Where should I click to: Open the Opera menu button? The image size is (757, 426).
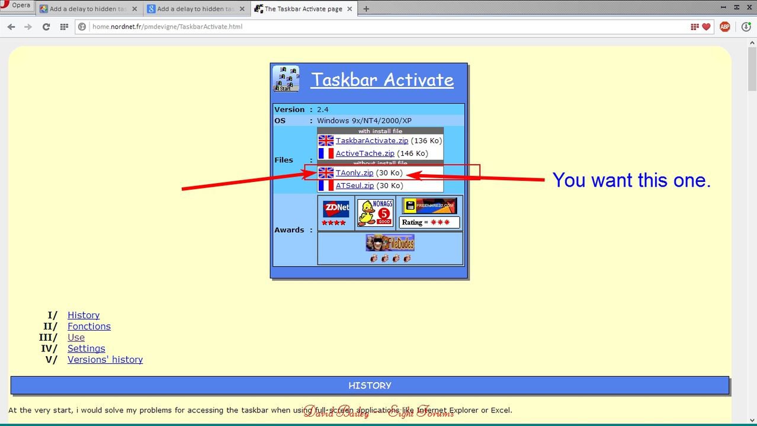17,7
